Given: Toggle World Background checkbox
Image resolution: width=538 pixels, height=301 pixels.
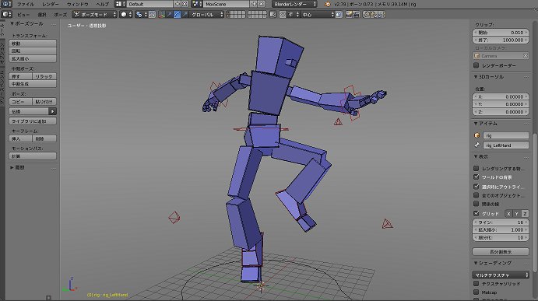Looking at the screenshot, I should coord(476,177).
